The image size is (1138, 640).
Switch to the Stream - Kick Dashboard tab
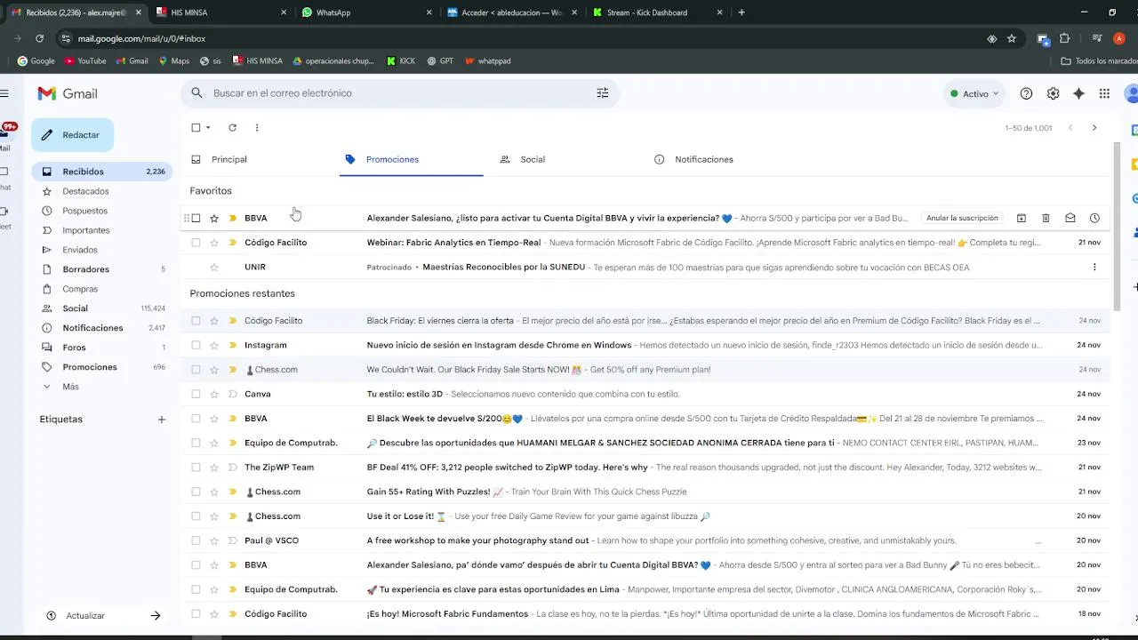tap(658, 12)
